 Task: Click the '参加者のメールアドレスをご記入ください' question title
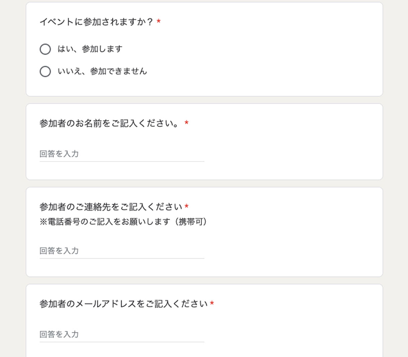(x=124, y=304)
